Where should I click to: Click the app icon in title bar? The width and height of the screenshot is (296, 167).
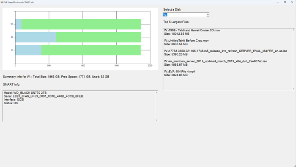tap(2, 2)
